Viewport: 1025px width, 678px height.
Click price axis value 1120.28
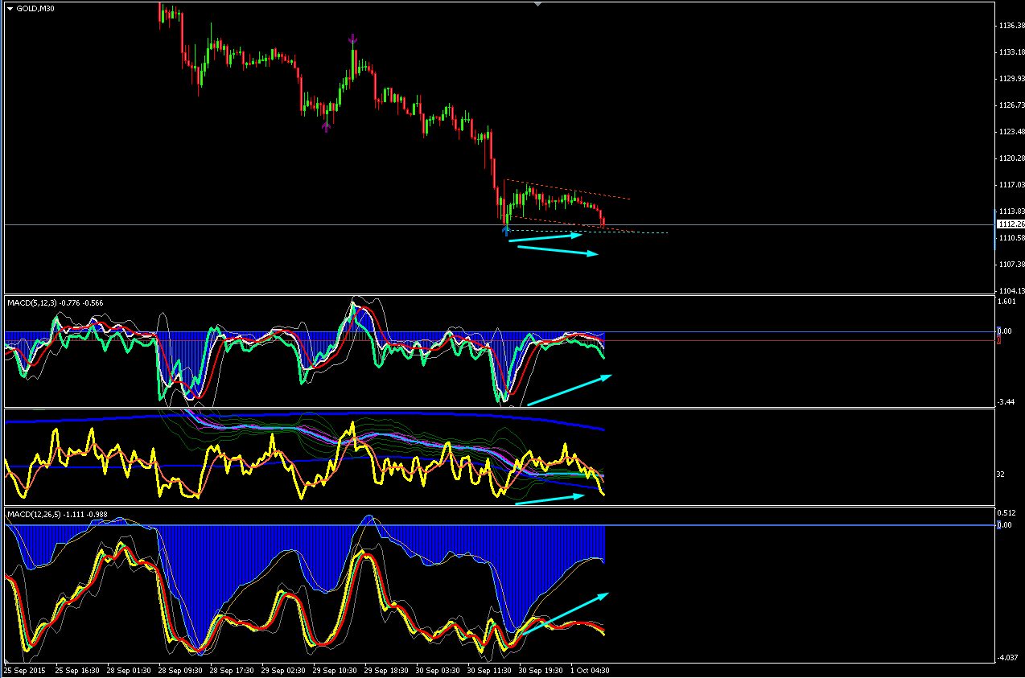point(1011,158)
